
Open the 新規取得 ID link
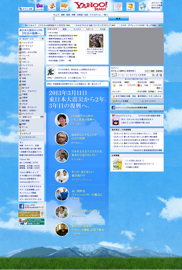click(131, 71)
